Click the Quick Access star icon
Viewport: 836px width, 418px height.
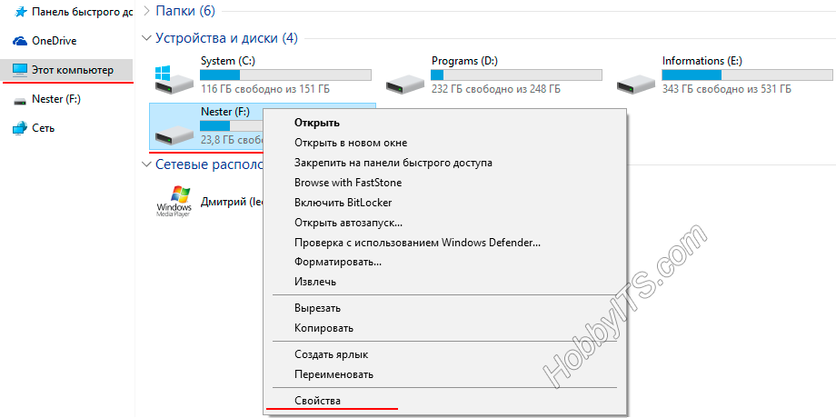(x=19, y=12)
